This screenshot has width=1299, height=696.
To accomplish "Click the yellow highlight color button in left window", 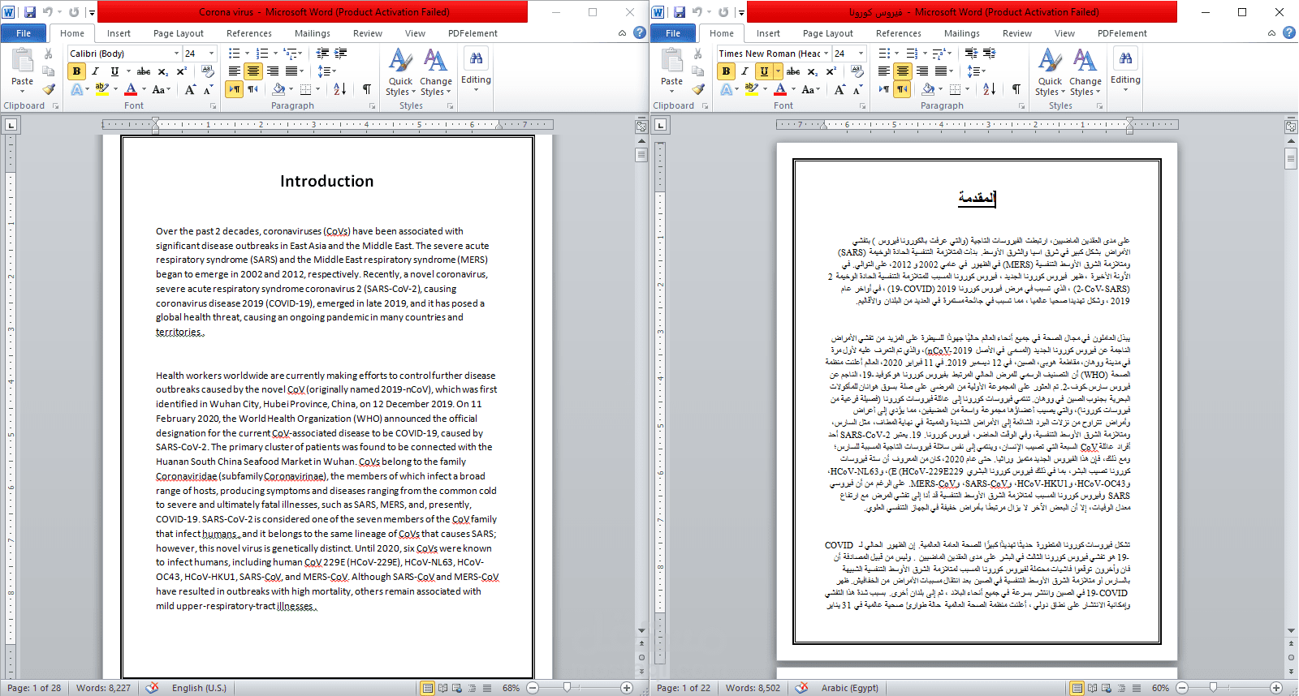I will (102, 89).
